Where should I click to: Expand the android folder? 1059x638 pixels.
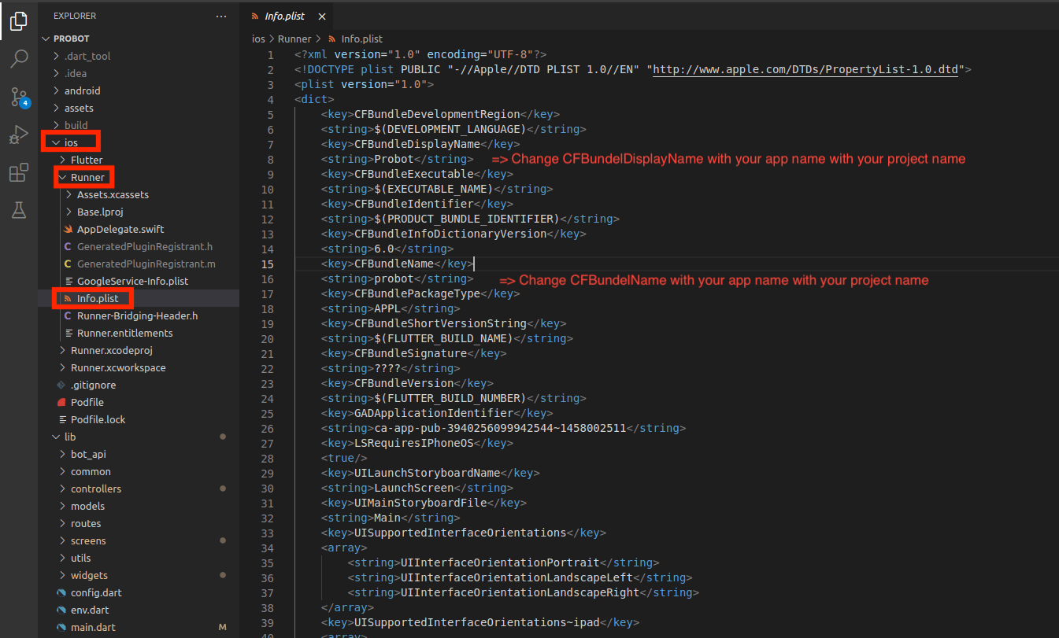coord(82,90)
